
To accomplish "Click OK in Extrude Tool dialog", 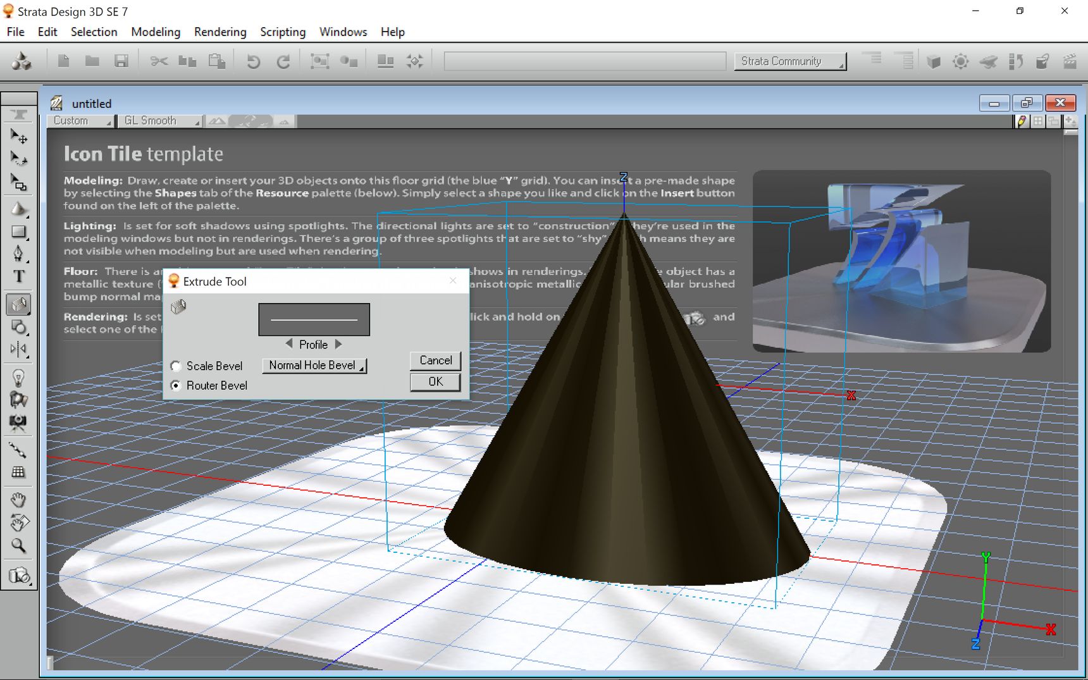I will click(x=435, y=382).
